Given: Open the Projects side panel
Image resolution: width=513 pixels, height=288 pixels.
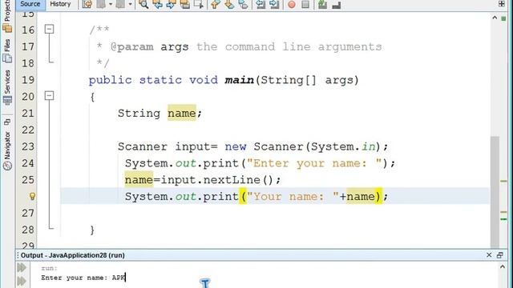Looking at the screenshot, I should pyautogui.click(x=7, y=16).
